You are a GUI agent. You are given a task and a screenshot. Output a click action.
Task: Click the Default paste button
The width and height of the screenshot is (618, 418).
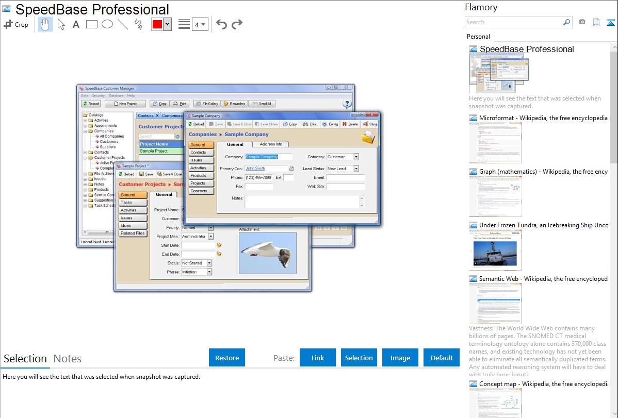(442, 358)
